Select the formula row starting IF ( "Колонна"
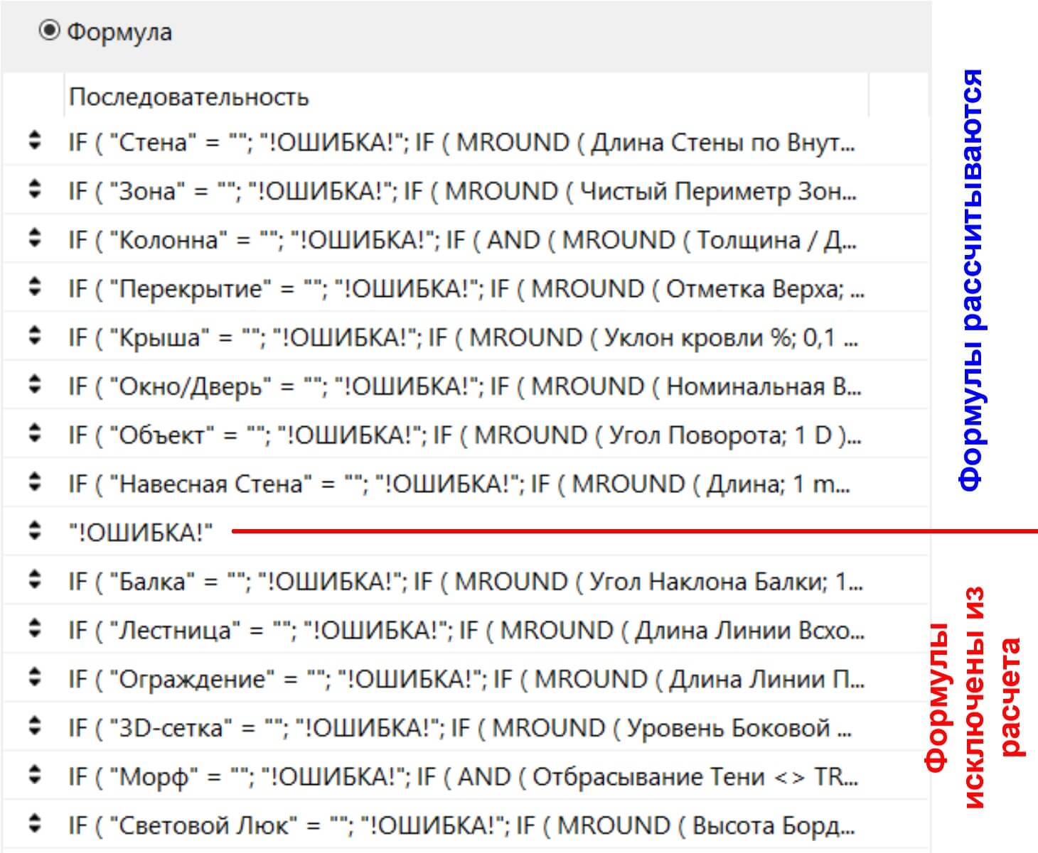Image resolution: width=1038 pixels, height=853 pixels. point(466,239)
